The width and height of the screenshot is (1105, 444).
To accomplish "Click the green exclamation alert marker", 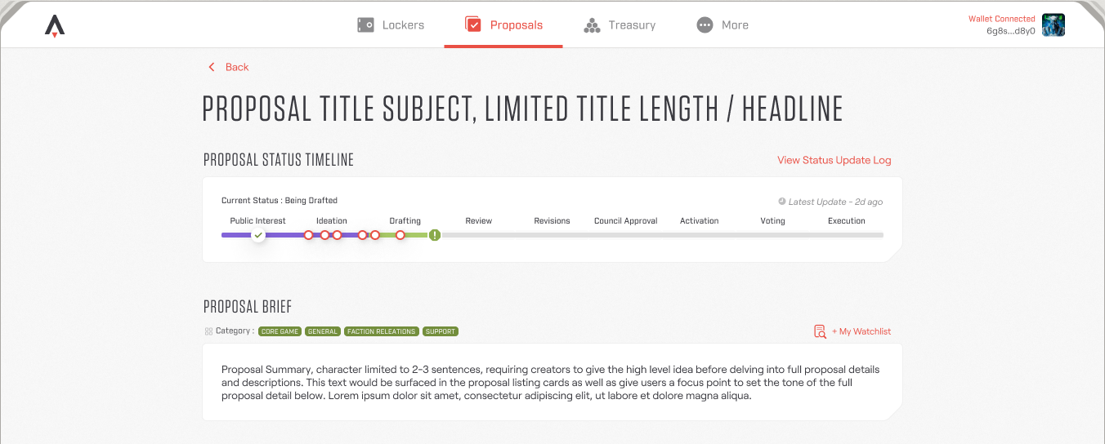I will coord(435,235).
